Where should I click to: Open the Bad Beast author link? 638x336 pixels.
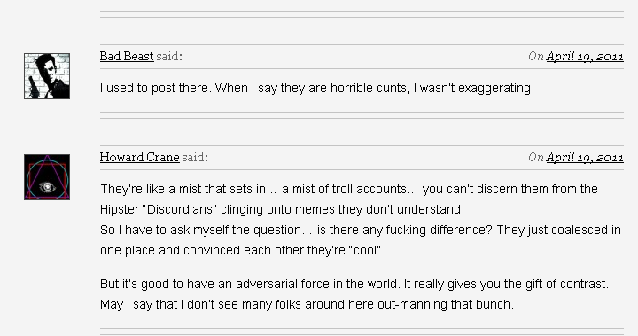coord(127,56)
